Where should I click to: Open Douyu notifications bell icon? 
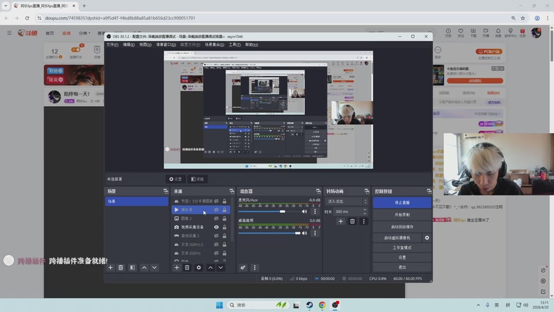point(498,33)
